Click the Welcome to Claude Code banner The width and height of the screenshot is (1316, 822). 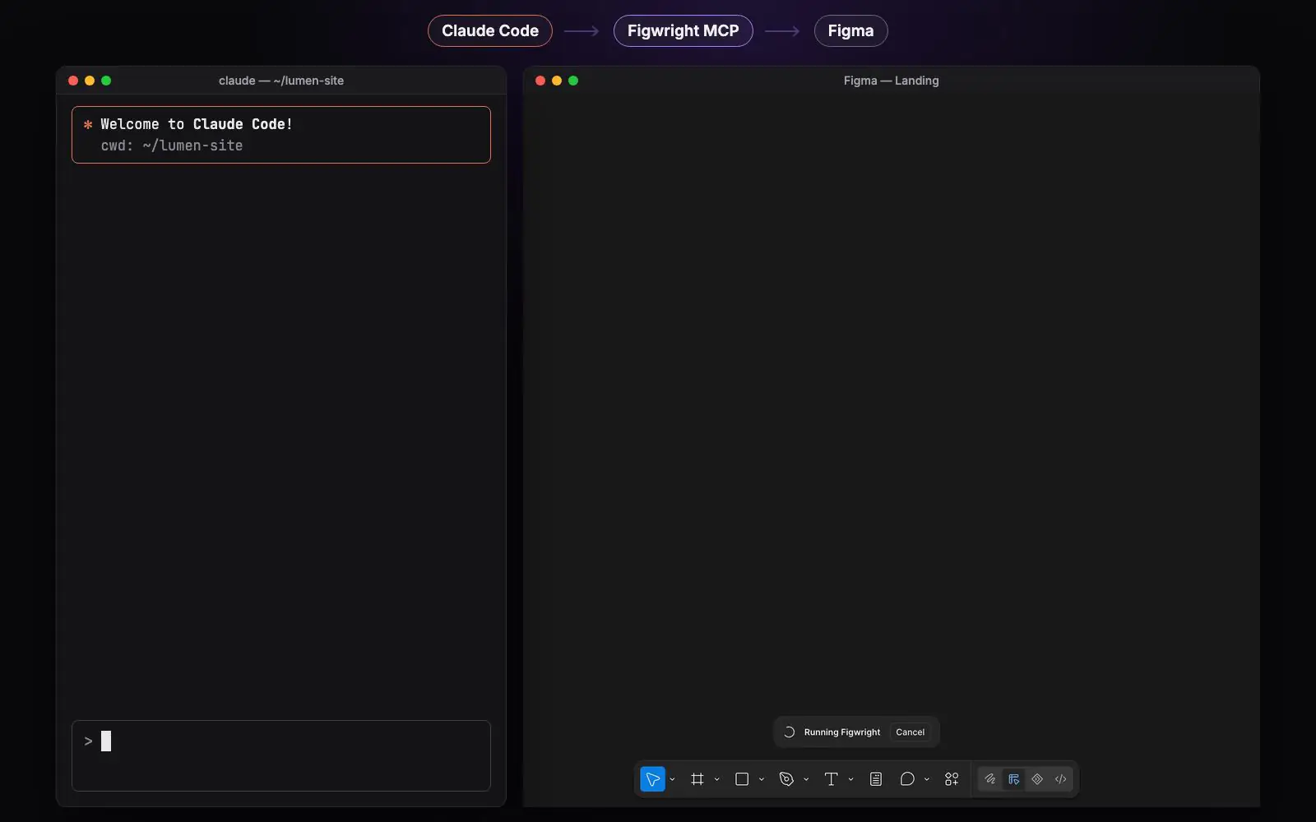click(281, 135)
